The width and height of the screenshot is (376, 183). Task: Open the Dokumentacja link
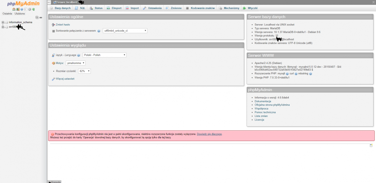263,101
